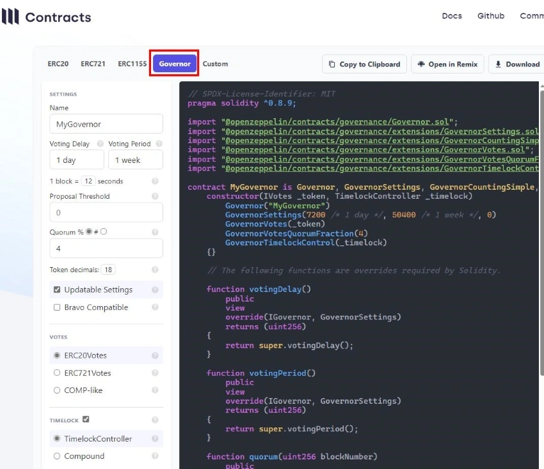Click the Voting Period field 1 week

pos(136,160)
